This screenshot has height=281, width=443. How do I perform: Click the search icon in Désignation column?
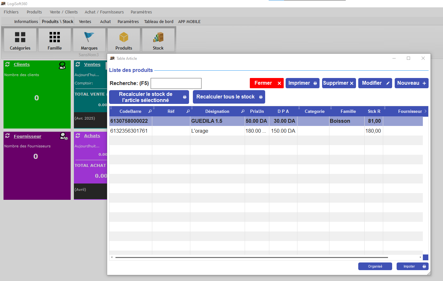[243, 111]
